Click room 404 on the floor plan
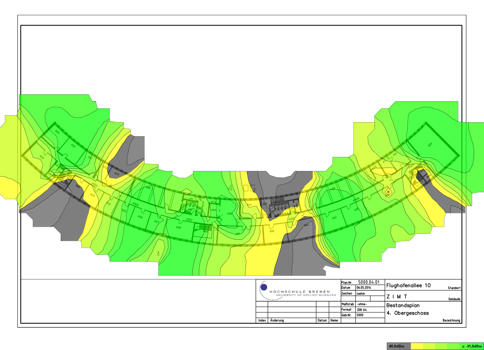 click(334, 218)
